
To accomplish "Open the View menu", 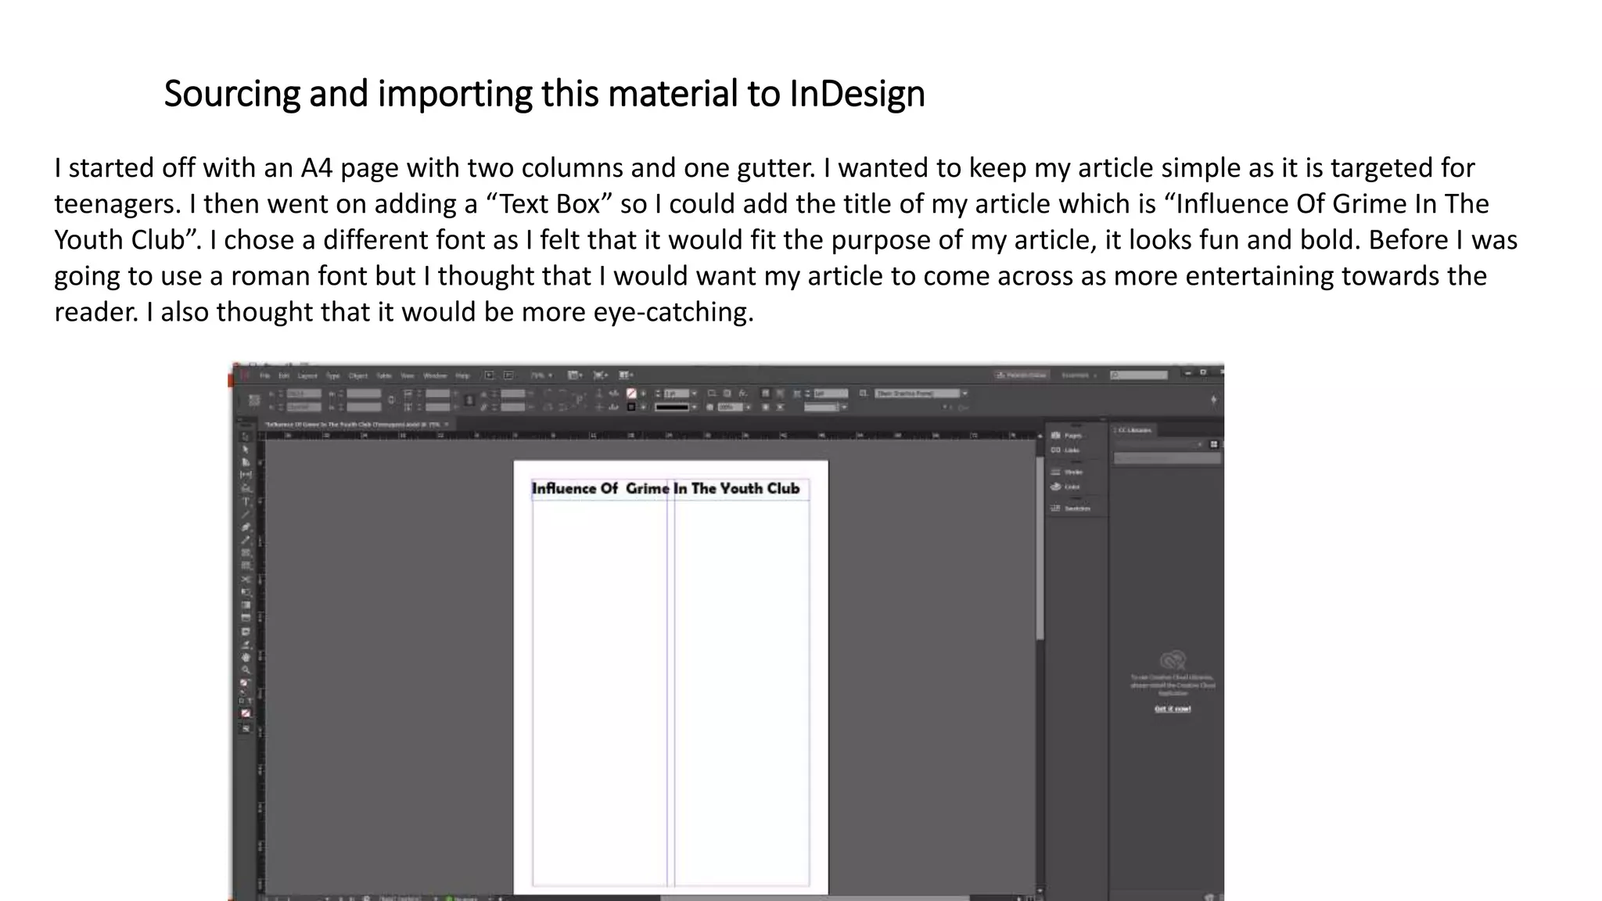I will [x=407, y=375].
